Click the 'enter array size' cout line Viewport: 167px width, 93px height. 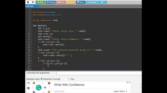[62, 31]
